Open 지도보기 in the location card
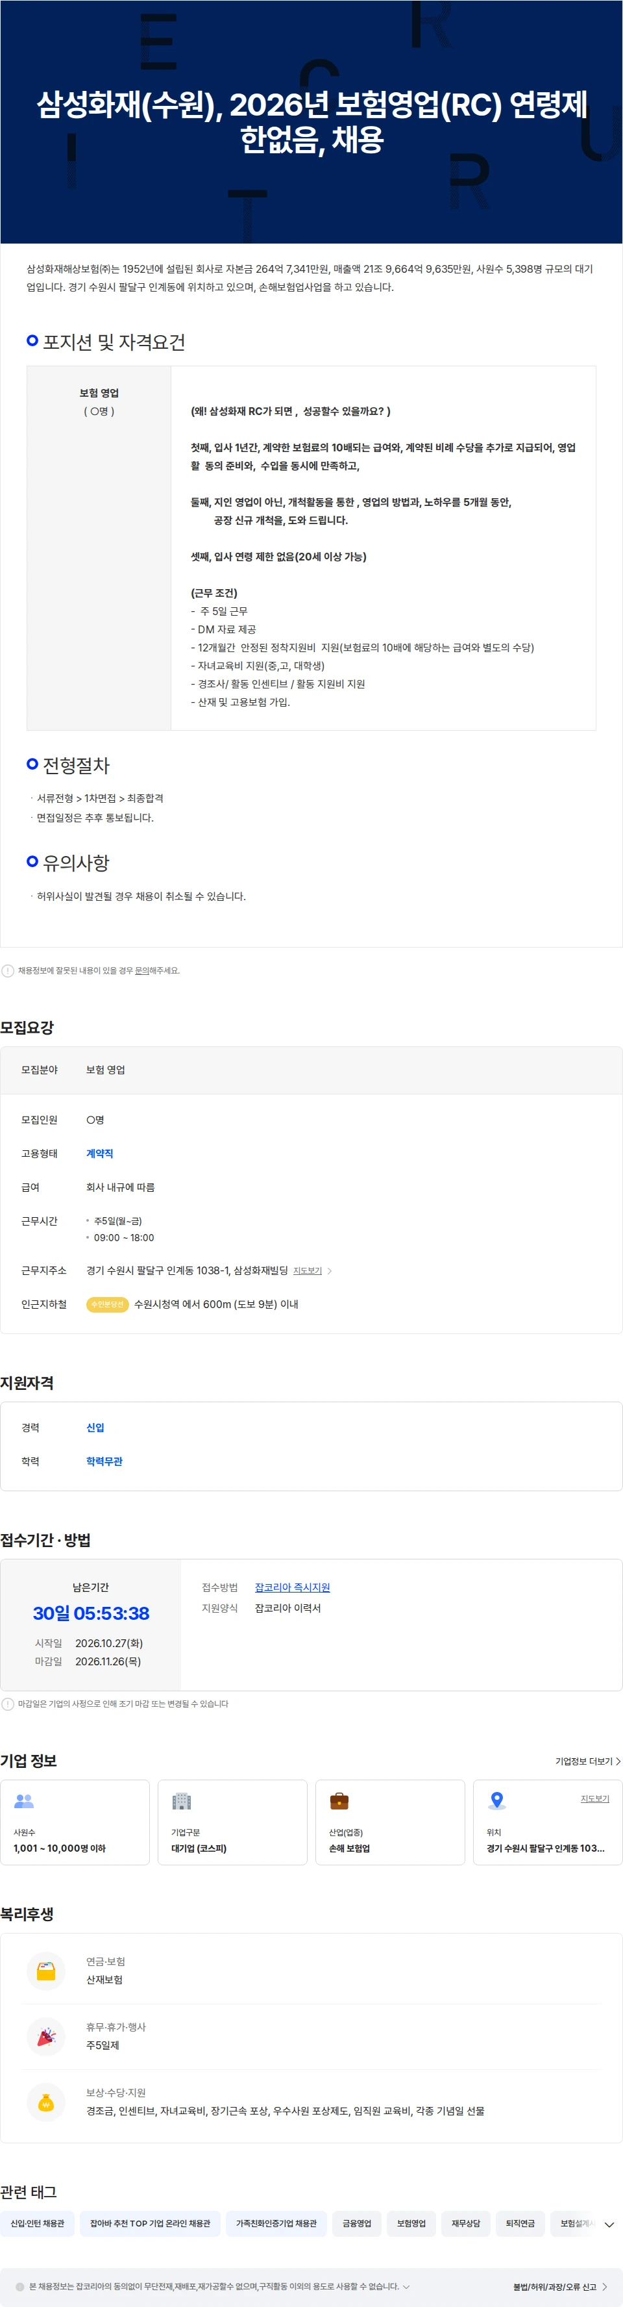 tap(594, 1798)
